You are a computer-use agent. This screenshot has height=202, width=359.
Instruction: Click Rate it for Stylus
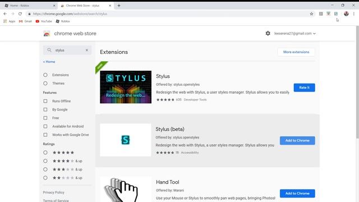pyautogui.click(x=304, y=88)
